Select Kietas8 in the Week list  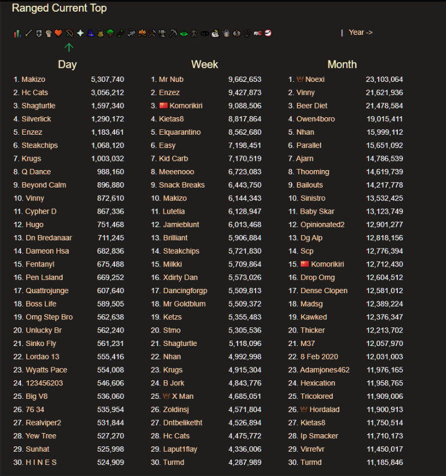click(171, 118)
